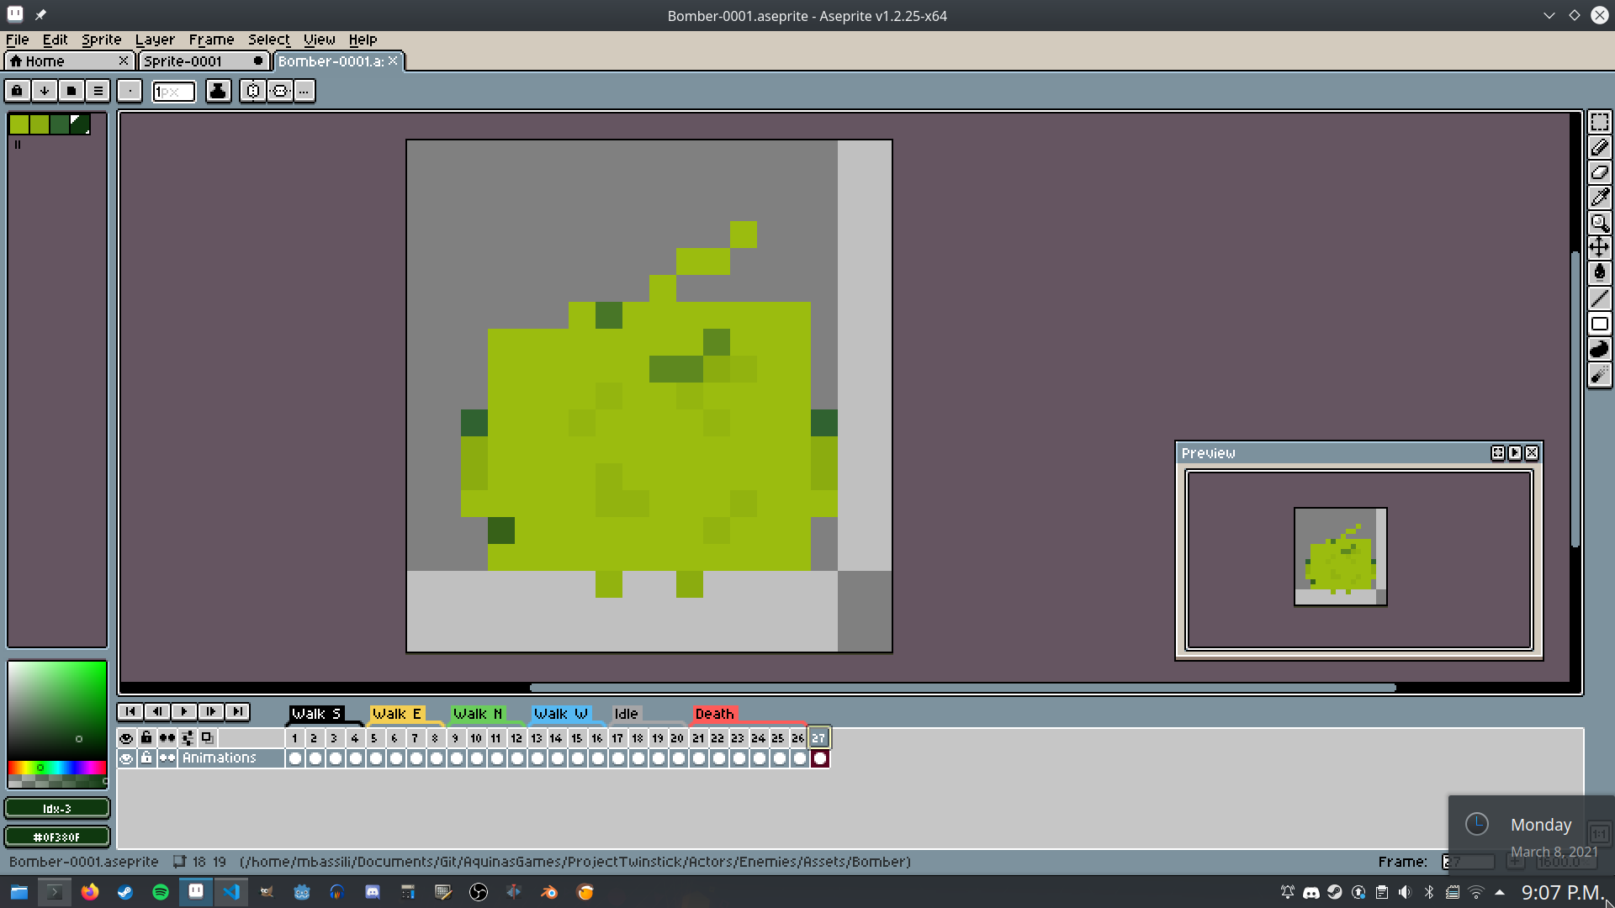This screenshot has height=908, width=1615.
Task: Select the Blur tool
Action: [1599, 375]
